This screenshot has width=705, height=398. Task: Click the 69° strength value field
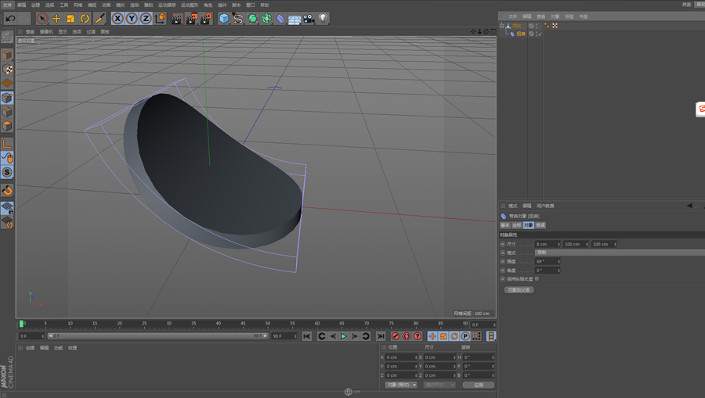546,262
